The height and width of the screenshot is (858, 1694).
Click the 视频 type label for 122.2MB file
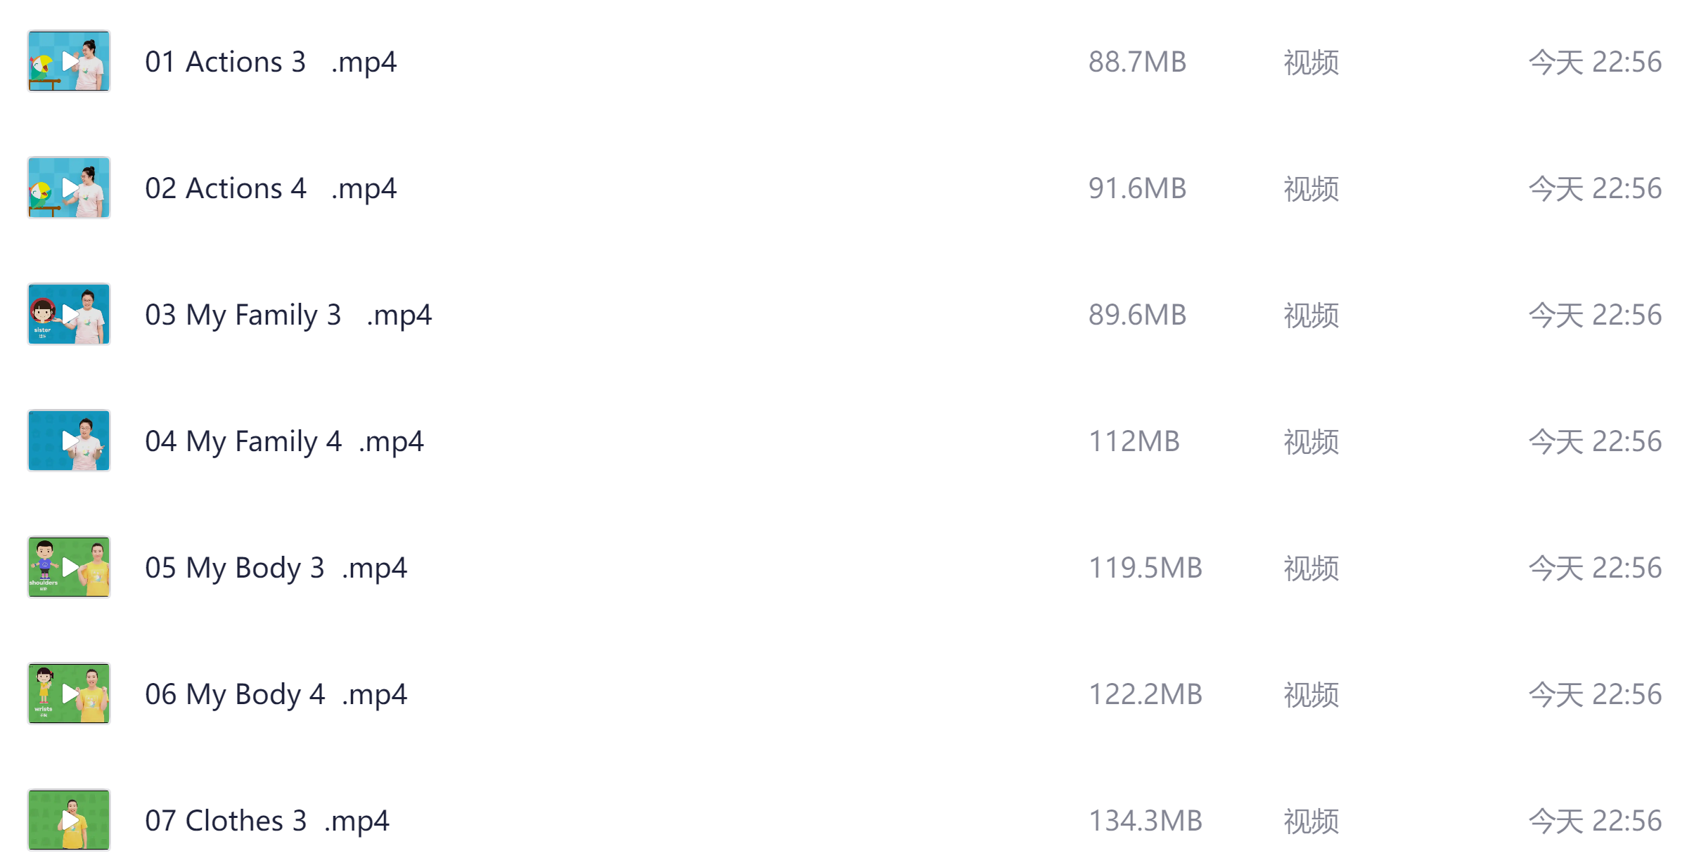(1311, 694)
